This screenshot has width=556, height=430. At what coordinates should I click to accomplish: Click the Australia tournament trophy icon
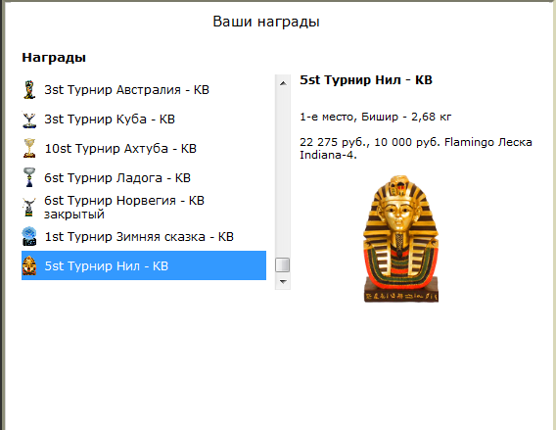click(x=29, y=90)
